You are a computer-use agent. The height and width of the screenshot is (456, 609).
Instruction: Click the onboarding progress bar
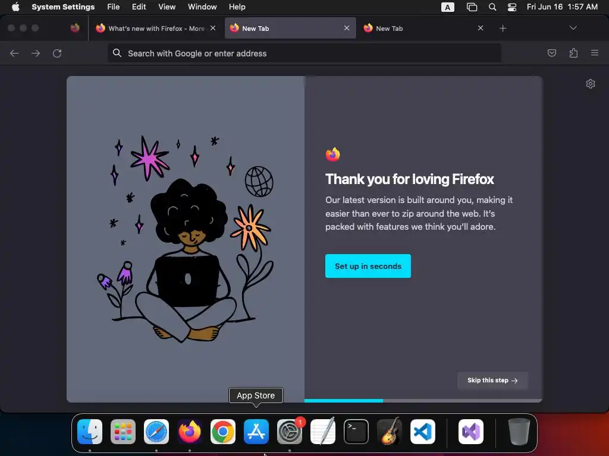pos(423,401)
